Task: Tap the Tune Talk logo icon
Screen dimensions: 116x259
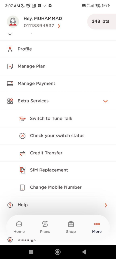Action: point(22,119)
